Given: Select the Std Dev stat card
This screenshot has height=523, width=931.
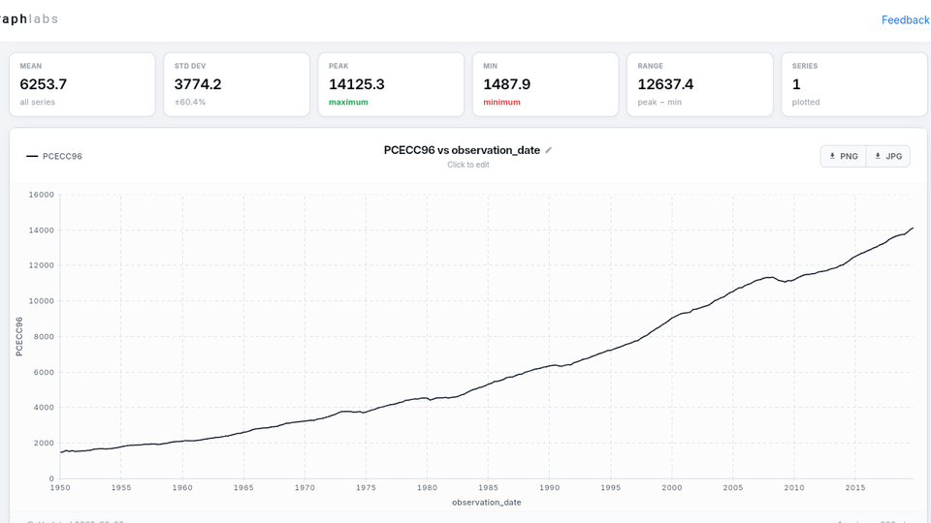Looking at the screenshot, I should click(237, 84).
